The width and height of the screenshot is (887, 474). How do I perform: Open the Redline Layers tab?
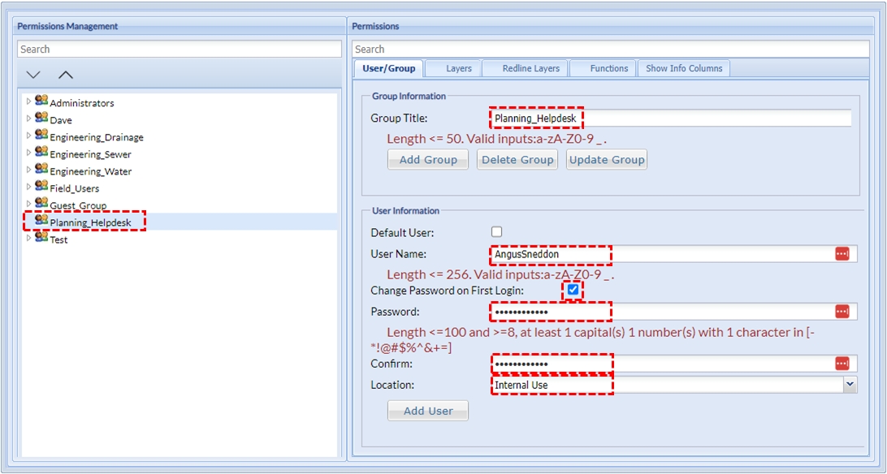tap(530, 68)
